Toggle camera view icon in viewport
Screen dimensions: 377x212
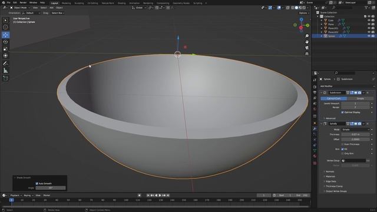click(307, 48)
